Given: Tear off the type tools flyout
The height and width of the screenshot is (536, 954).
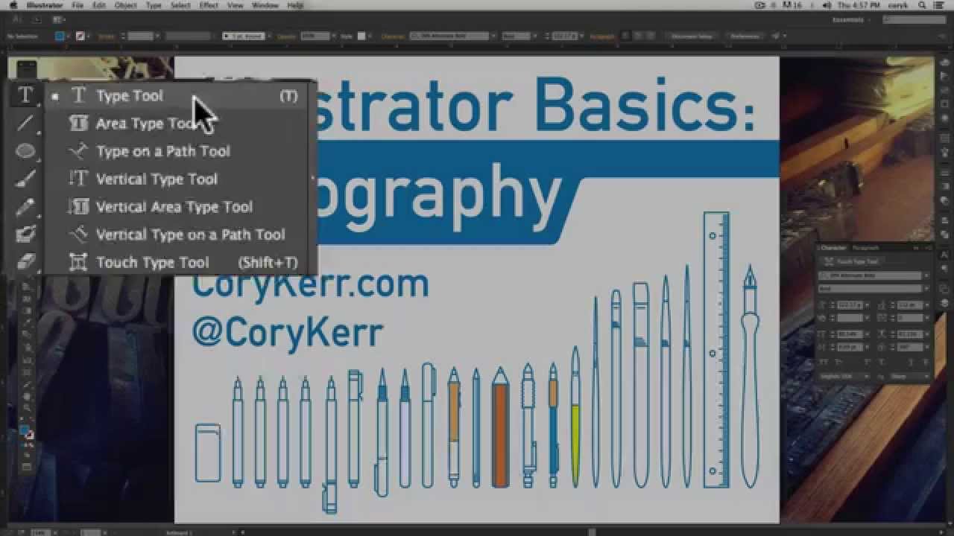Looking at the screenshot, I should [x=313, y=179].
